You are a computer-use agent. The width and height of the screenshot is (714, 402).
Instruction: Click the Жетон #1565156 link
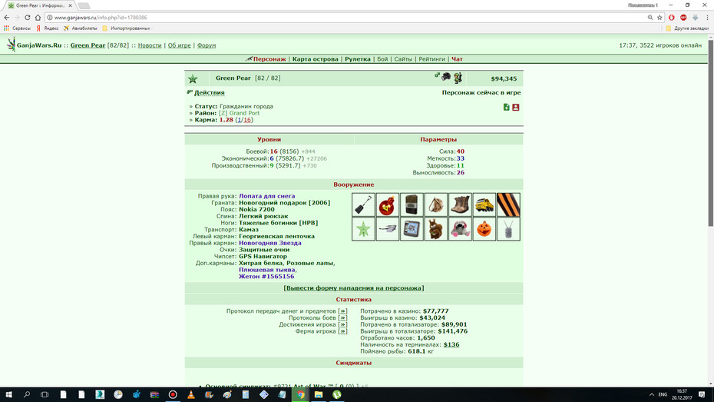pyautogui.click(x=266, y=277)
